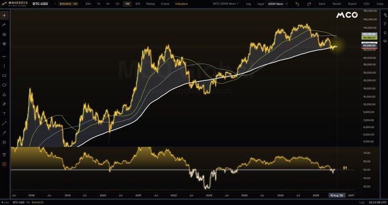Select the triangle shape tool
388x205 pixels.
[x=4, y=95]
